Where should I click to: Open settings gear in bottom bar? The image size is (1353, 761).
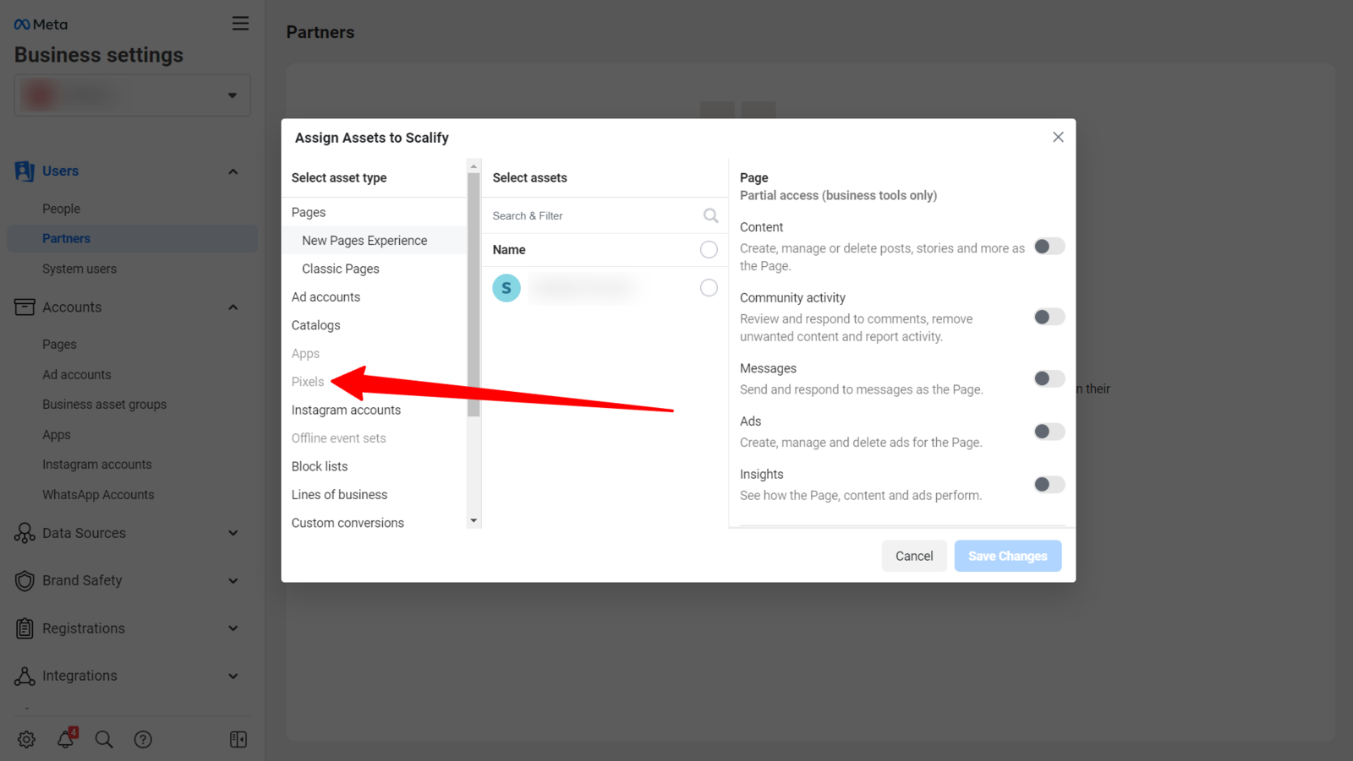point(26,739)
